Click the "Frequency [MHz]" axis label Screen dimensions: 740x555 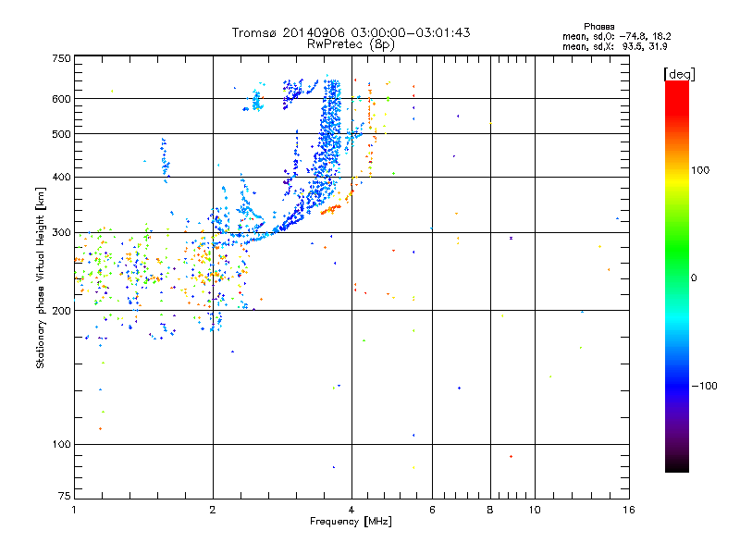(351, 522)
